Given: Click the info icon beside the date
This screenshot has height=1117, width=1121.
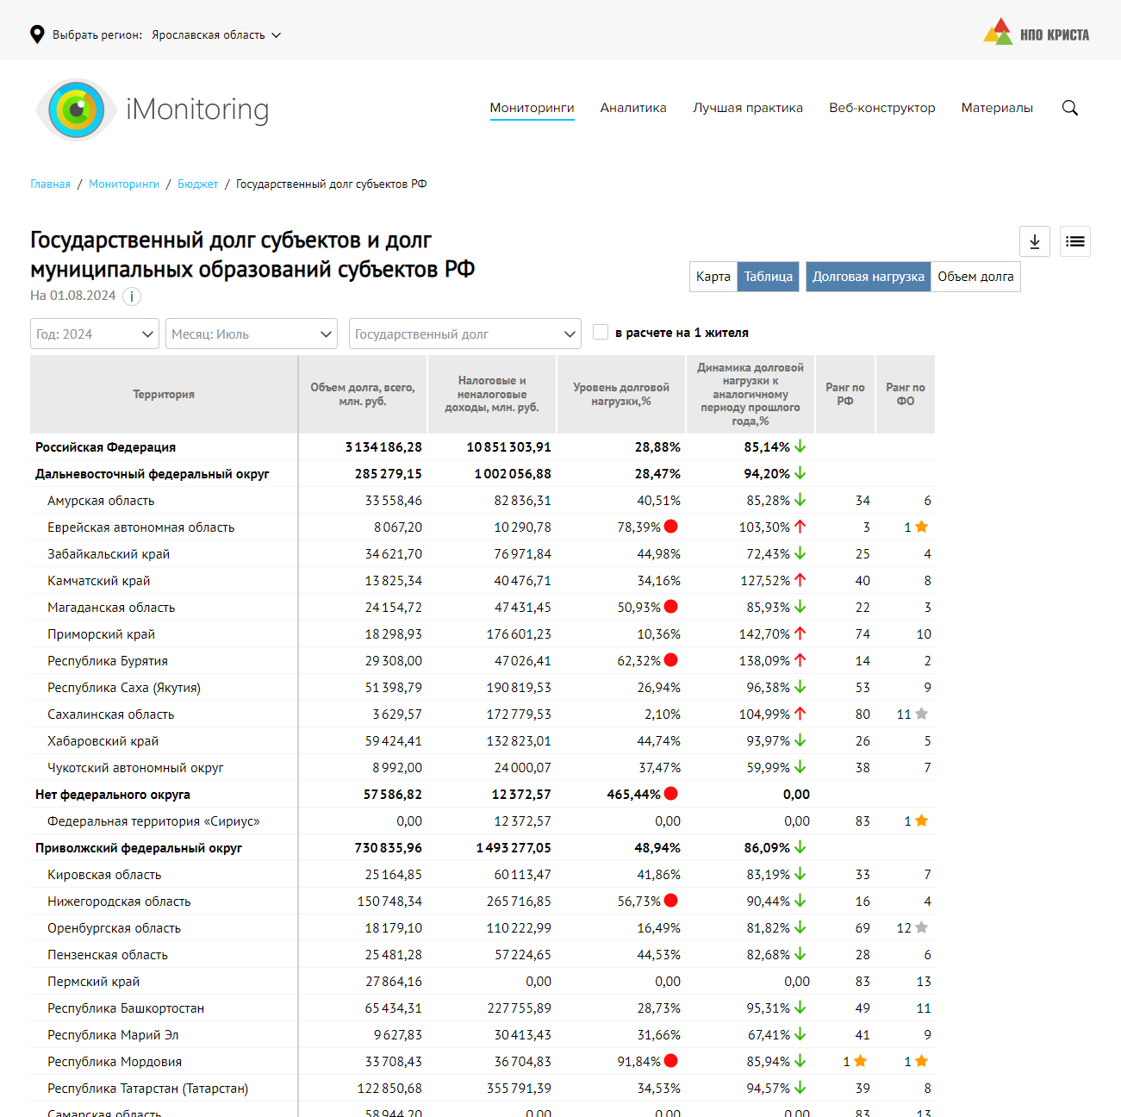Looking at the screenshot, I should click(131, 296).
